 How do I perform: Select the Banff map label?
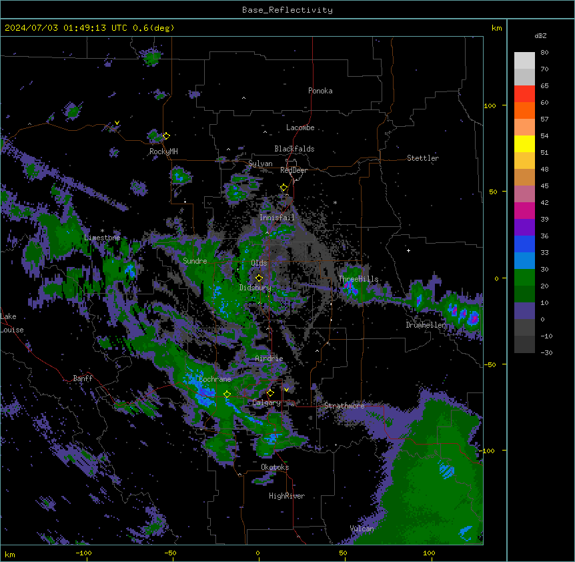(x=83, y=378)
